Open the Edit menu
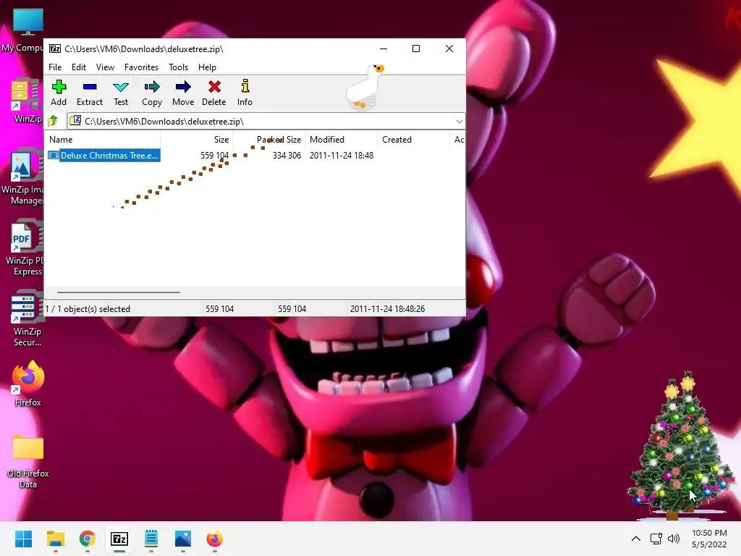The width and height of the screenshot is (741, 556). click(78, 67)
